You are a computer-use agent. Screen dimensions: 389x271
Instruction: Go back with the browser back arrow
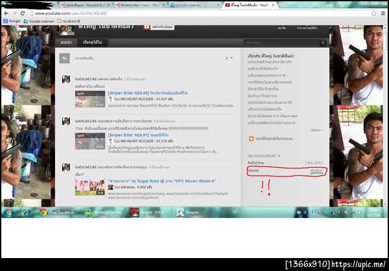[6, 14]
